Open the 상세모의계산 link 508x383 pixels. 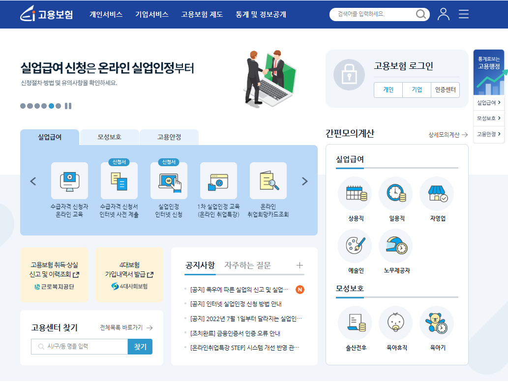448,135
